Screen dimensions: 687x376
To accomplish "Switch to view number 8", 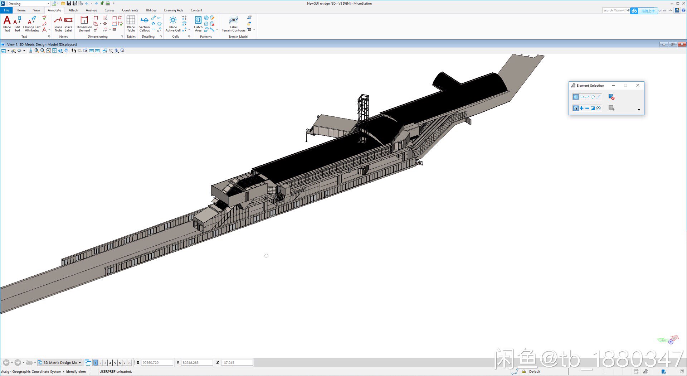I will [130, 363].
